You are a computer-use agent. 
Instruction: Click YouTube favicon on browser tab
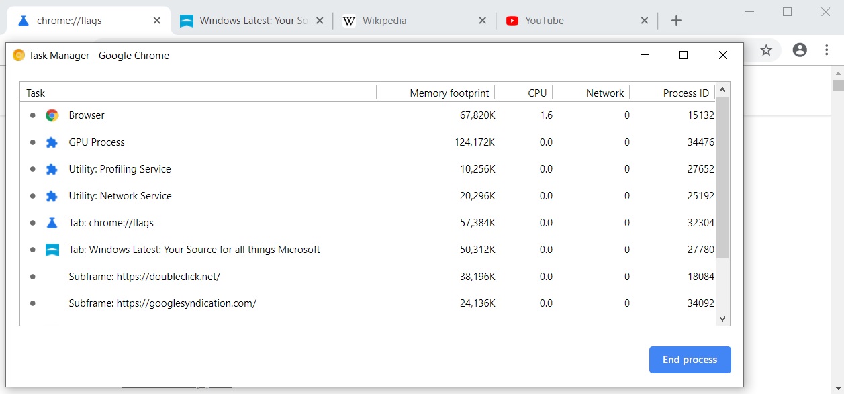click(x=512, y=21)
